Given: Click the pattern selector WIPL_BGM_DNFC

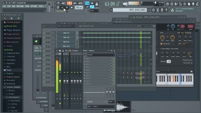Looking at the screenshot, I should (130, 10).
